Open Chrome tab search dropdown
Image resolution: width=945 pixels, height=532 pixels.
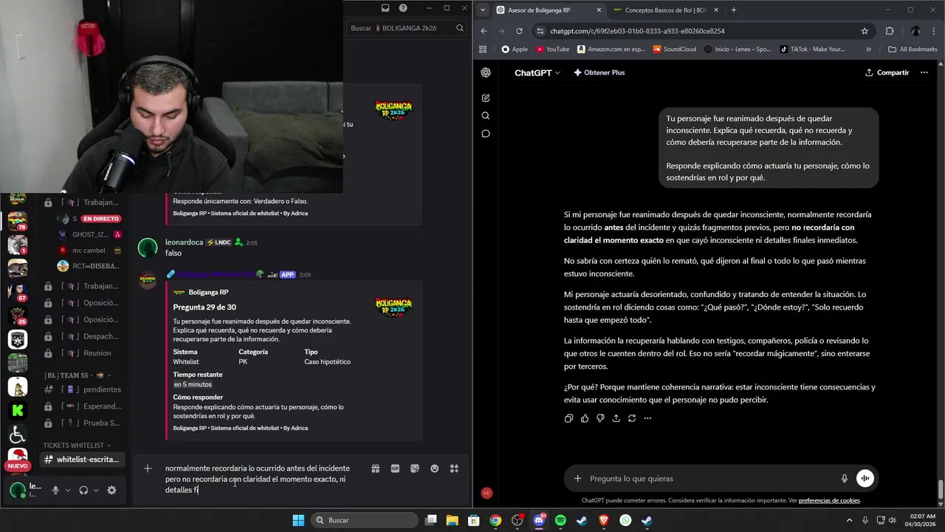click(x=482, y=10)
